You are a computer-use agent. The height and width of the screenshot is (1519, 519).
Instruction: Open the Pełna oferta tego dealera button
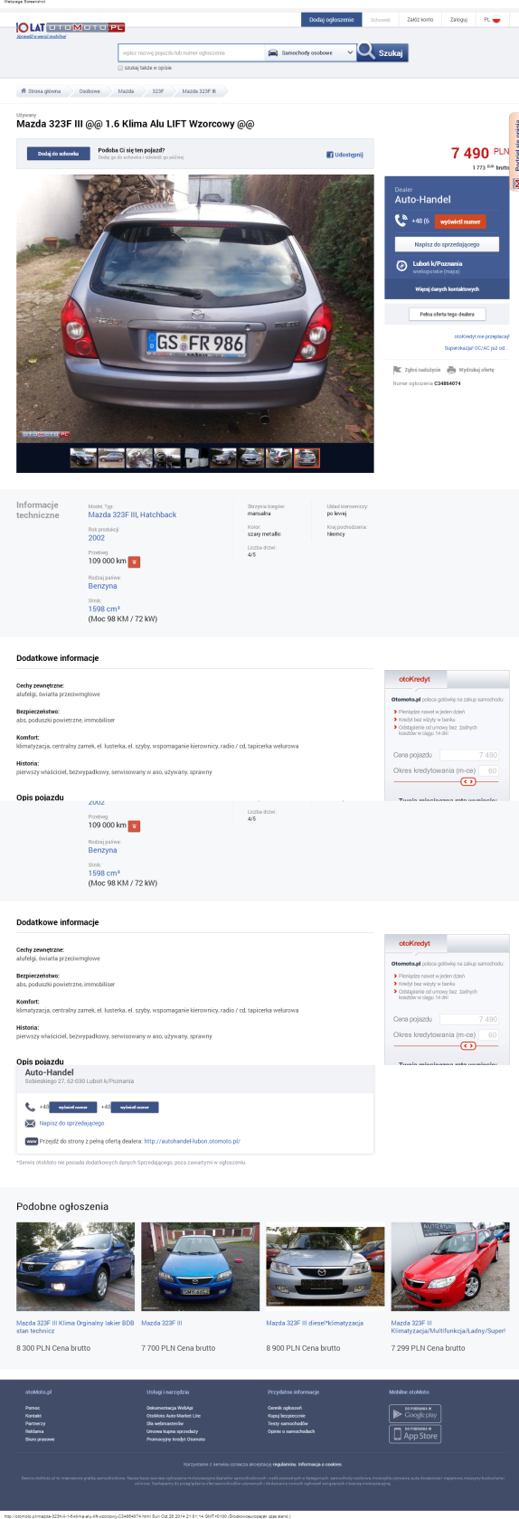coord(447,314)
